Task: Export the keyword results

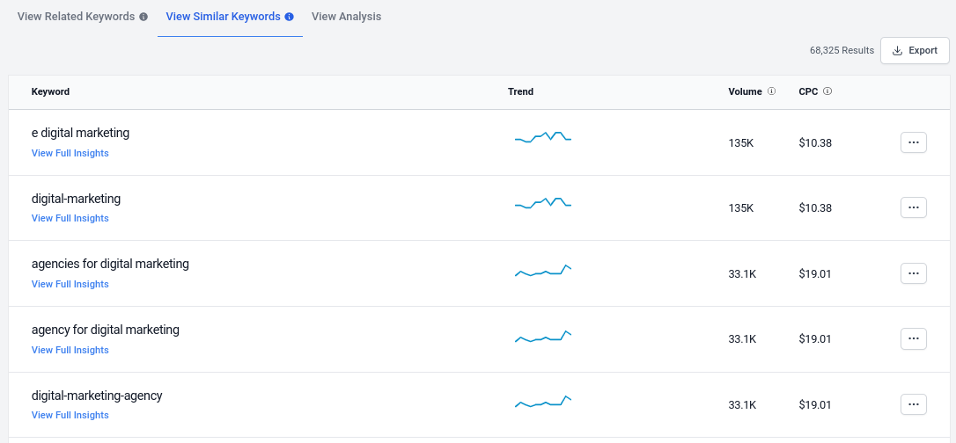Action: pos(915,50)
